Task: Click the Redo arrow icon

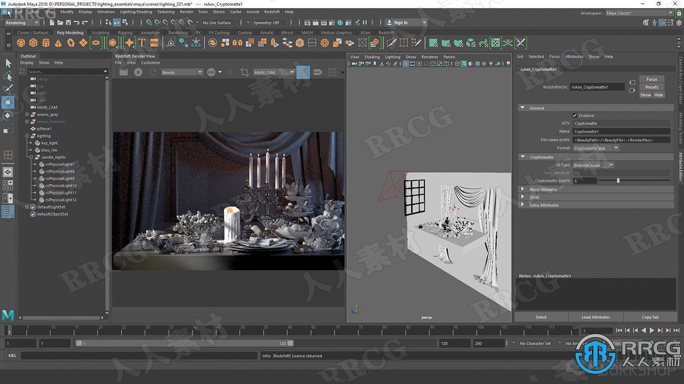Action: [84, 22]
